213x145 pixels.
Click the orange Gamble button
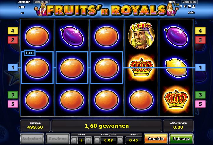tap(156, 139)
